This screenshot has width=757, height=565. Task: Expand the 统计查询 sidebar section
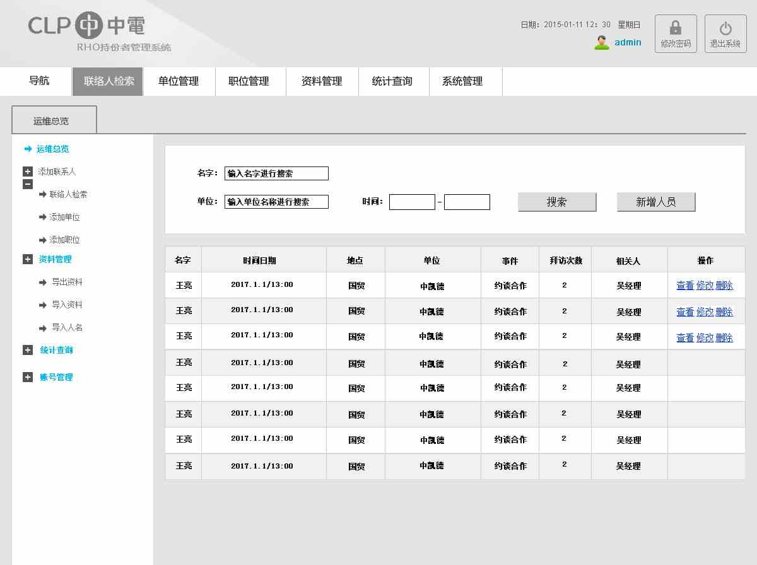[x=28, y=350]
